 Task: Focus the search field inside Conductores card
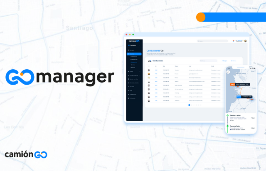(209, 61)
